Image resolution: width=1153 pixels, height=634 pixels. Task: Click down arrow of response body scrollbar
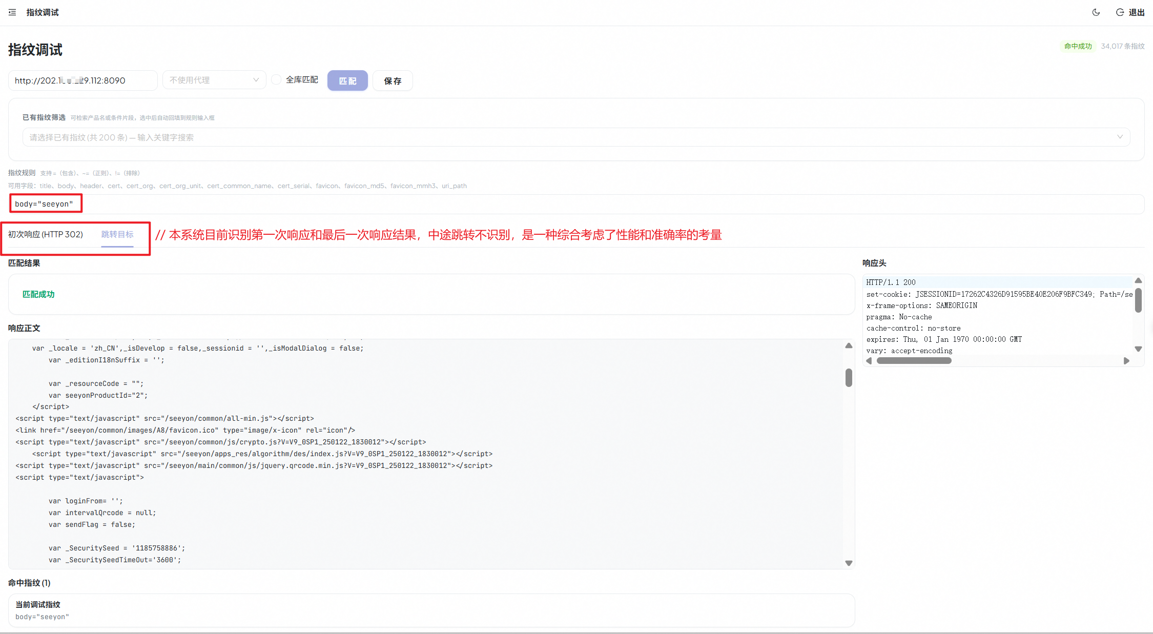[x=849, y=563]
